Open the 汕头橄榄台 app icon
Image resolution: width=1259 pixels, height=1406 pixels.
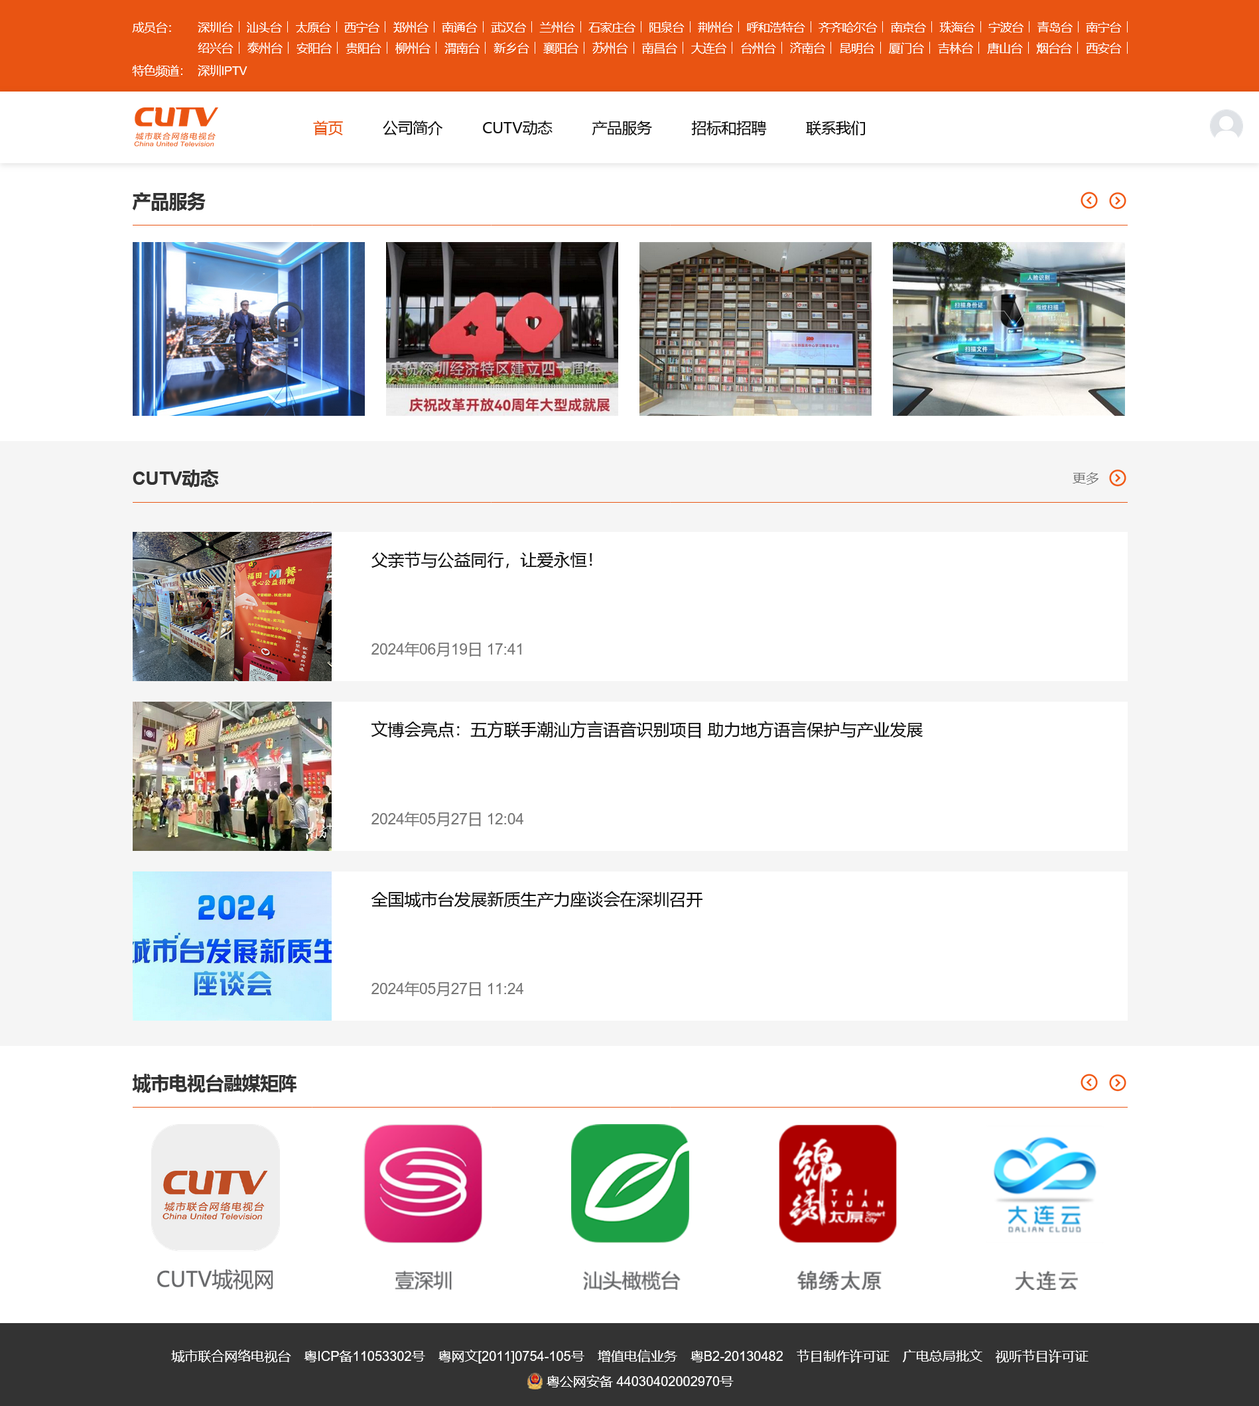pos(630,1184)
